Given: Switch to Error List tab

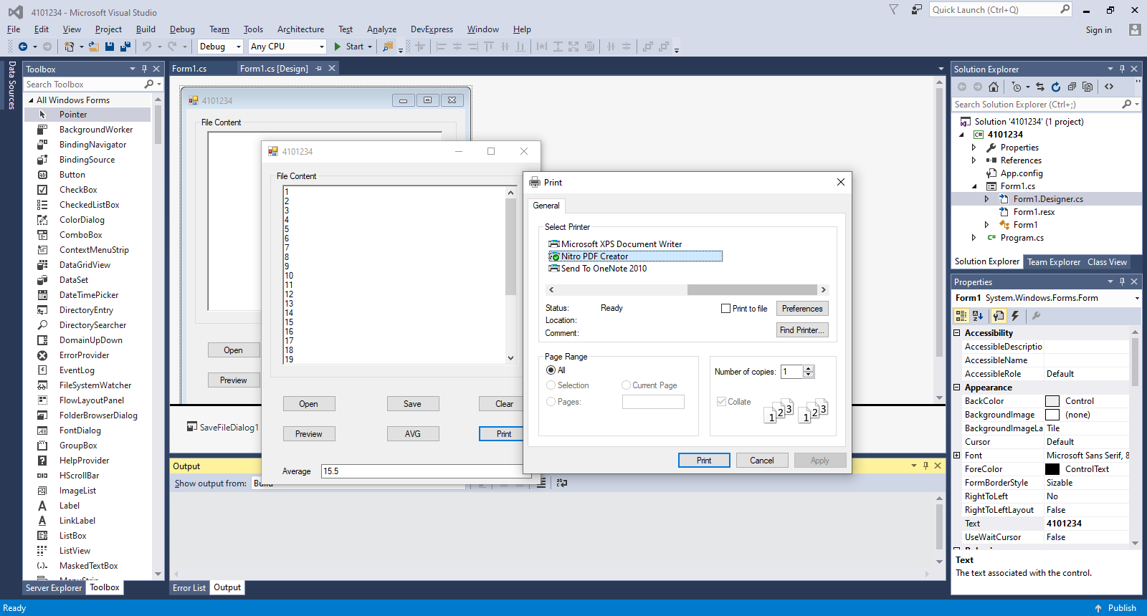Looking at the screenshot, I should 189,588.
